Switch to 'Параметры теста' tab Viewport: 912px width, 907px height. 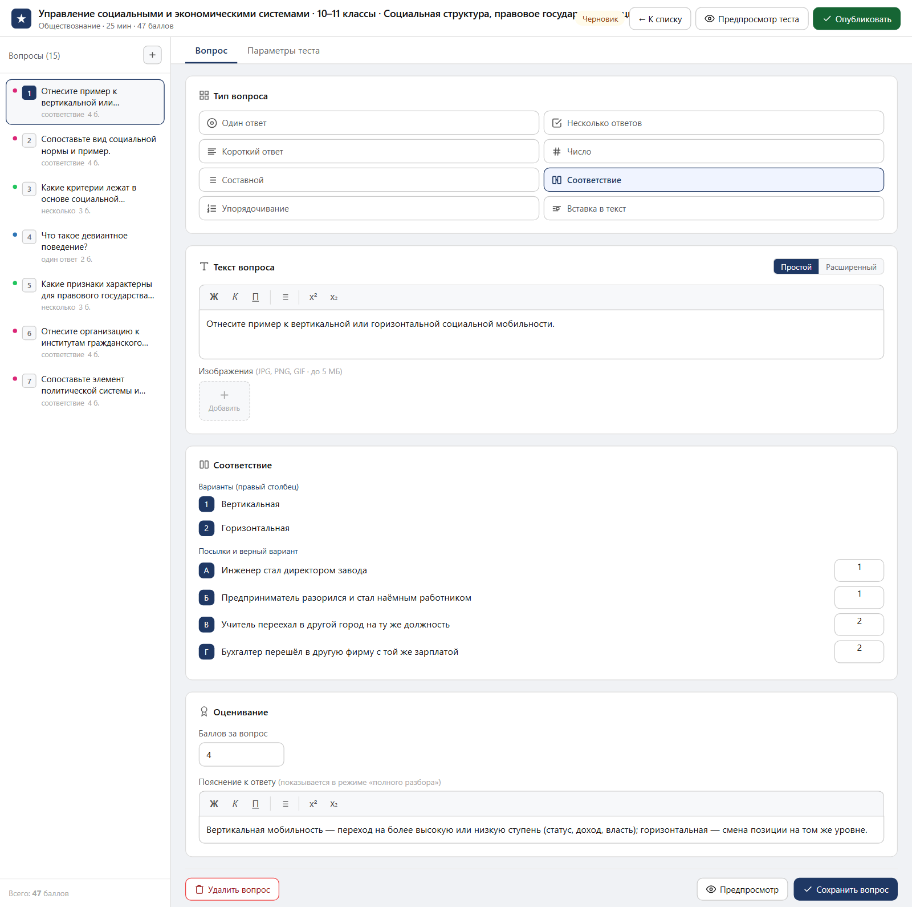(283, 51)
